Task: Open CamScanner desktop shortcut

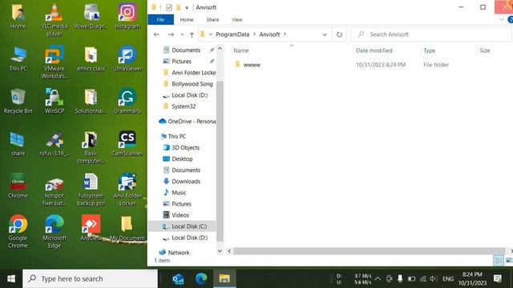Action: click(127, 144)
